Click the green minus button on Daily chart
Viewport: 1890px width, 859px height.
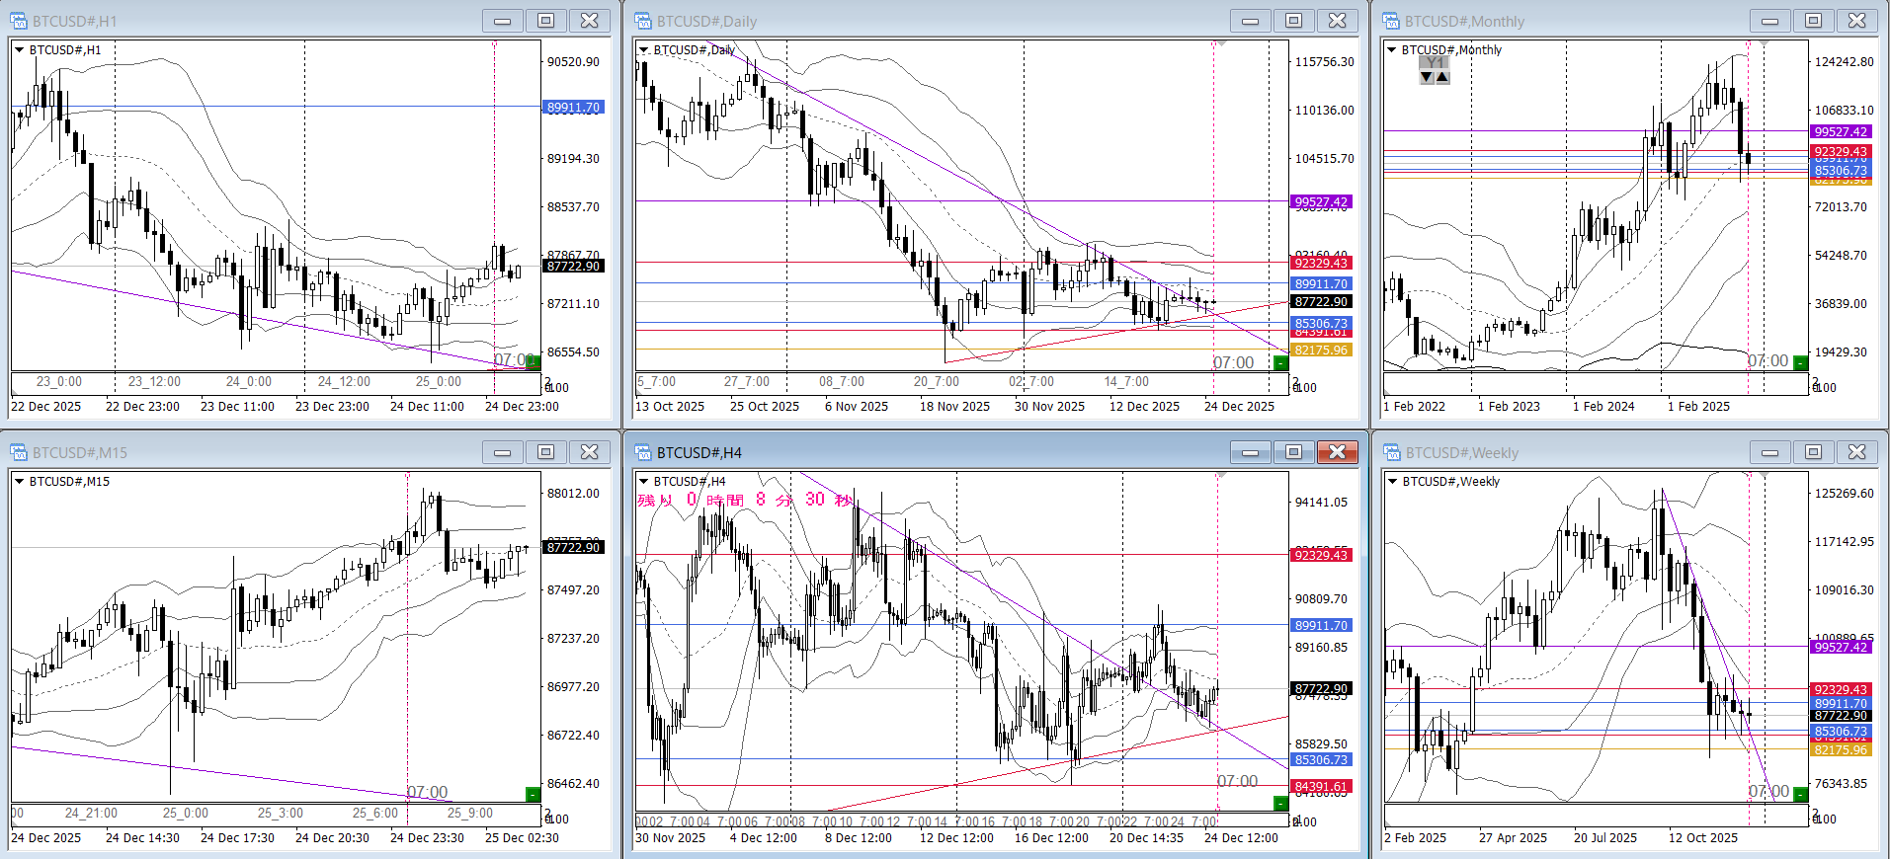(x=1280, y=362)
